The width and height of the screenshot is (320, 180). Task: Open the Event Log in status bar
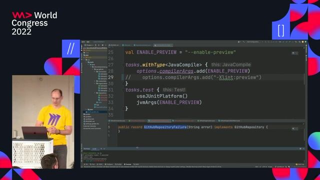(x=300, y=164)
